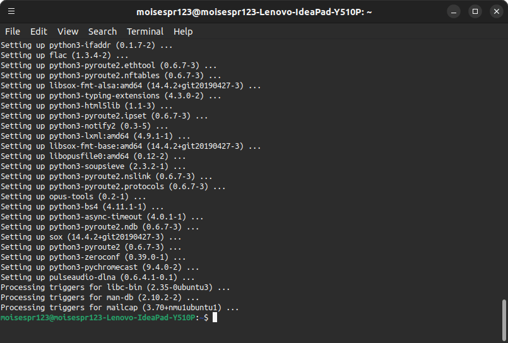Viewport: 508px width, 343px height.
Task: Click the window title text in the title bar
Action: click(254, 12)
